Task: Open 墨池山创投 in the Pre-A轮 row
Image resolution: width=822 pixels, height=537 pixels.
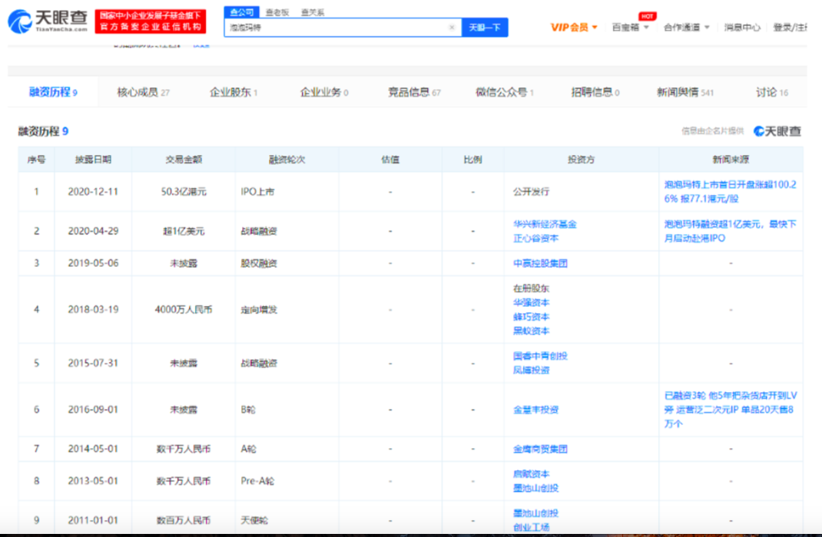Action: [x=535, y=488]
